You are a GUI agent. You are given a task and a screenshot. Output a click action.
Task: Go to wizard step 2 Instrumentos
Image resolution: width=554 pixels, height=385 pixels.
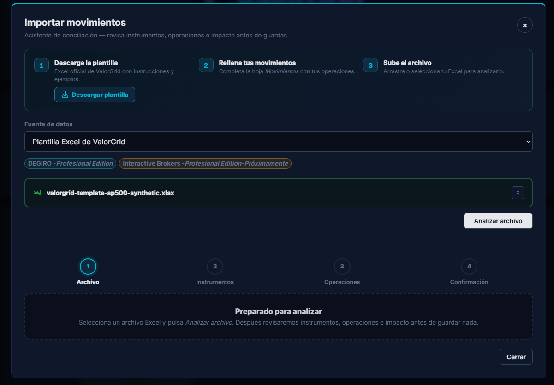pyautogui.click(x=215, y=266)
